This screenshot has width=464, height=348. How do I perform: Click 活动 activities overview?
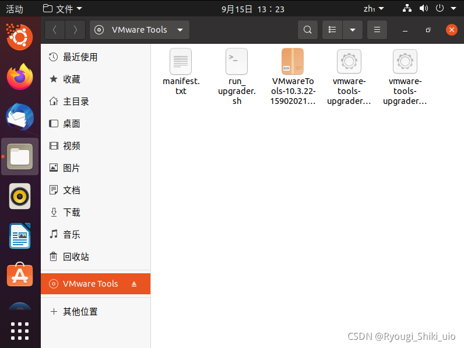tap(15, 9)
